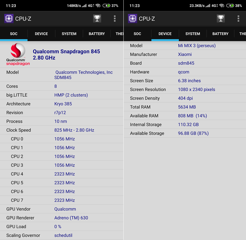Screen dimensions: 246x240
Task: Tap the GPU Vendor value Qualcomm
Action: pos(65,209)
